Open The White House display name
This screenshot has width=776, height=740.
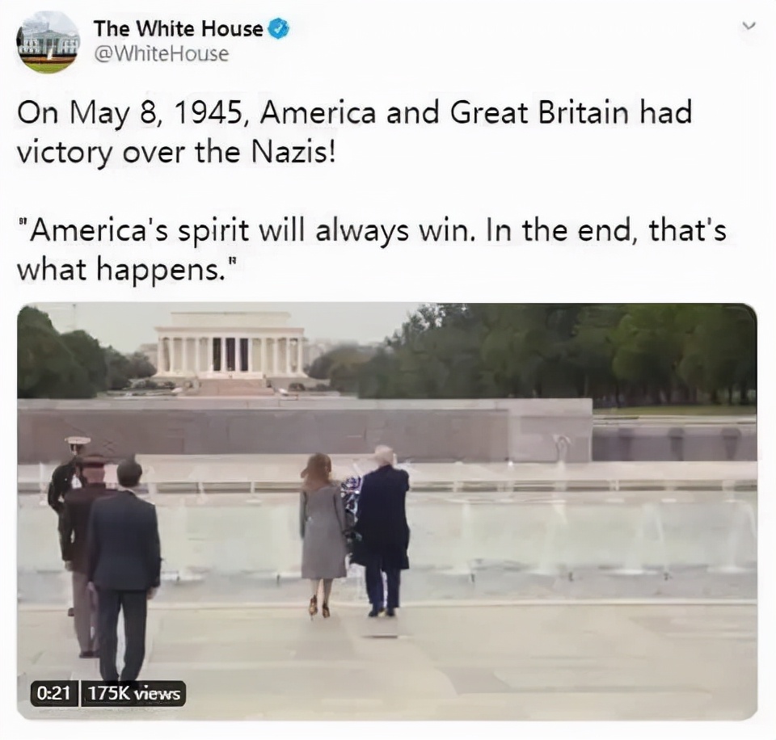(178, 29)
